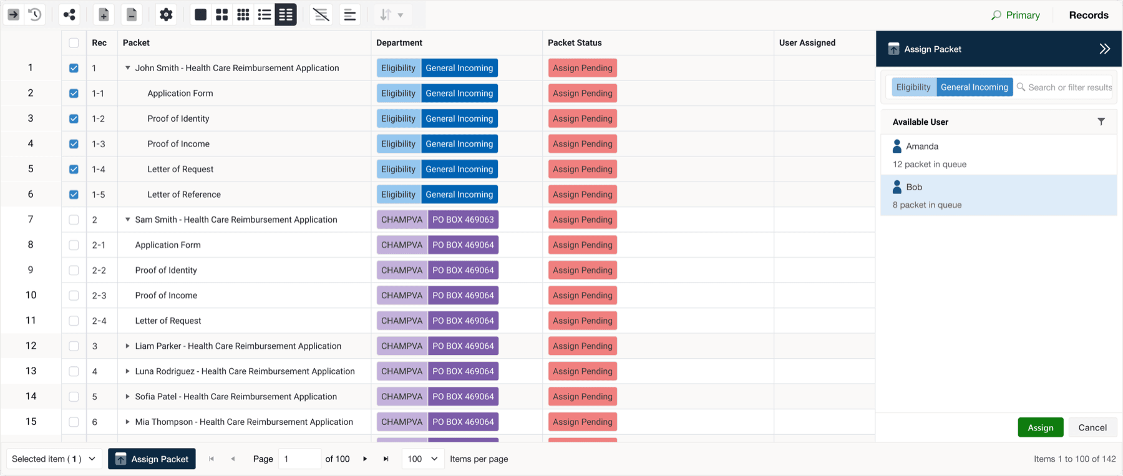The height and width of the screenshot is (476, 1123).
Task: Expand the Liam Parker packet
Action: (127, 346)
